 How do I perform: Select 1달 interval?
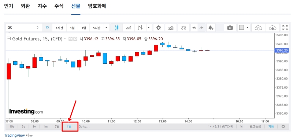click(84, 28)
